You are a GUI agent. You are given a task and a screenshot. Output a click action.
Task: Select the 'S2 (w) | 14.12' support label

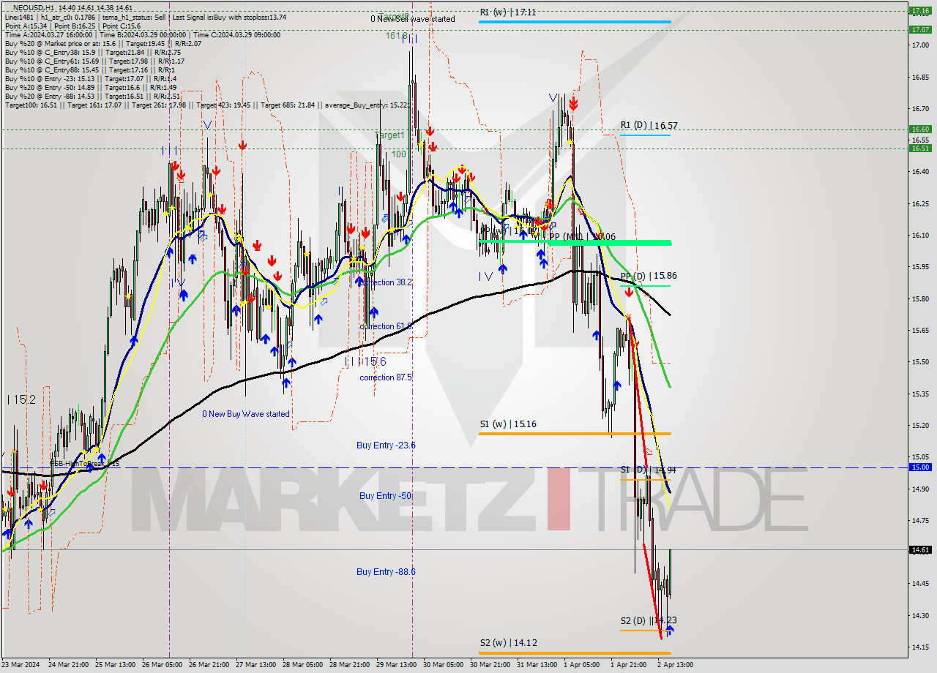[509, 643]
